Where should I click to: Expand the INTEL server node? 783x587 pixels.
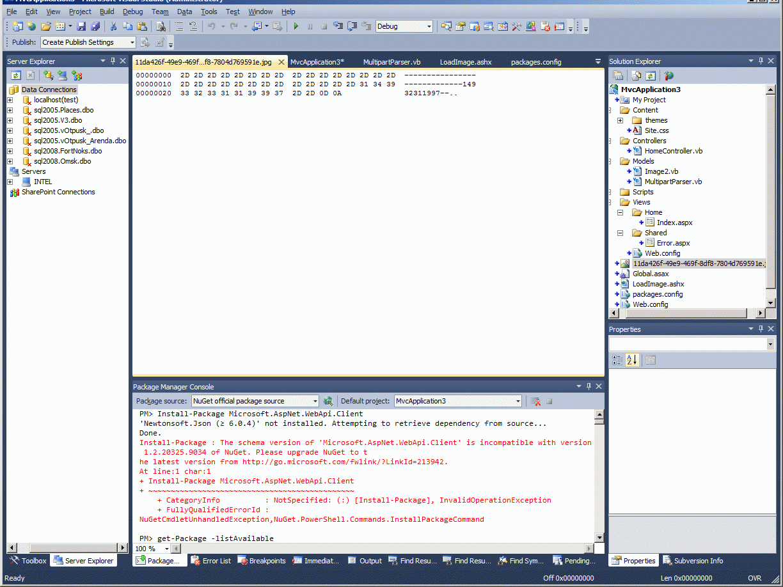[x=10, y=182]
